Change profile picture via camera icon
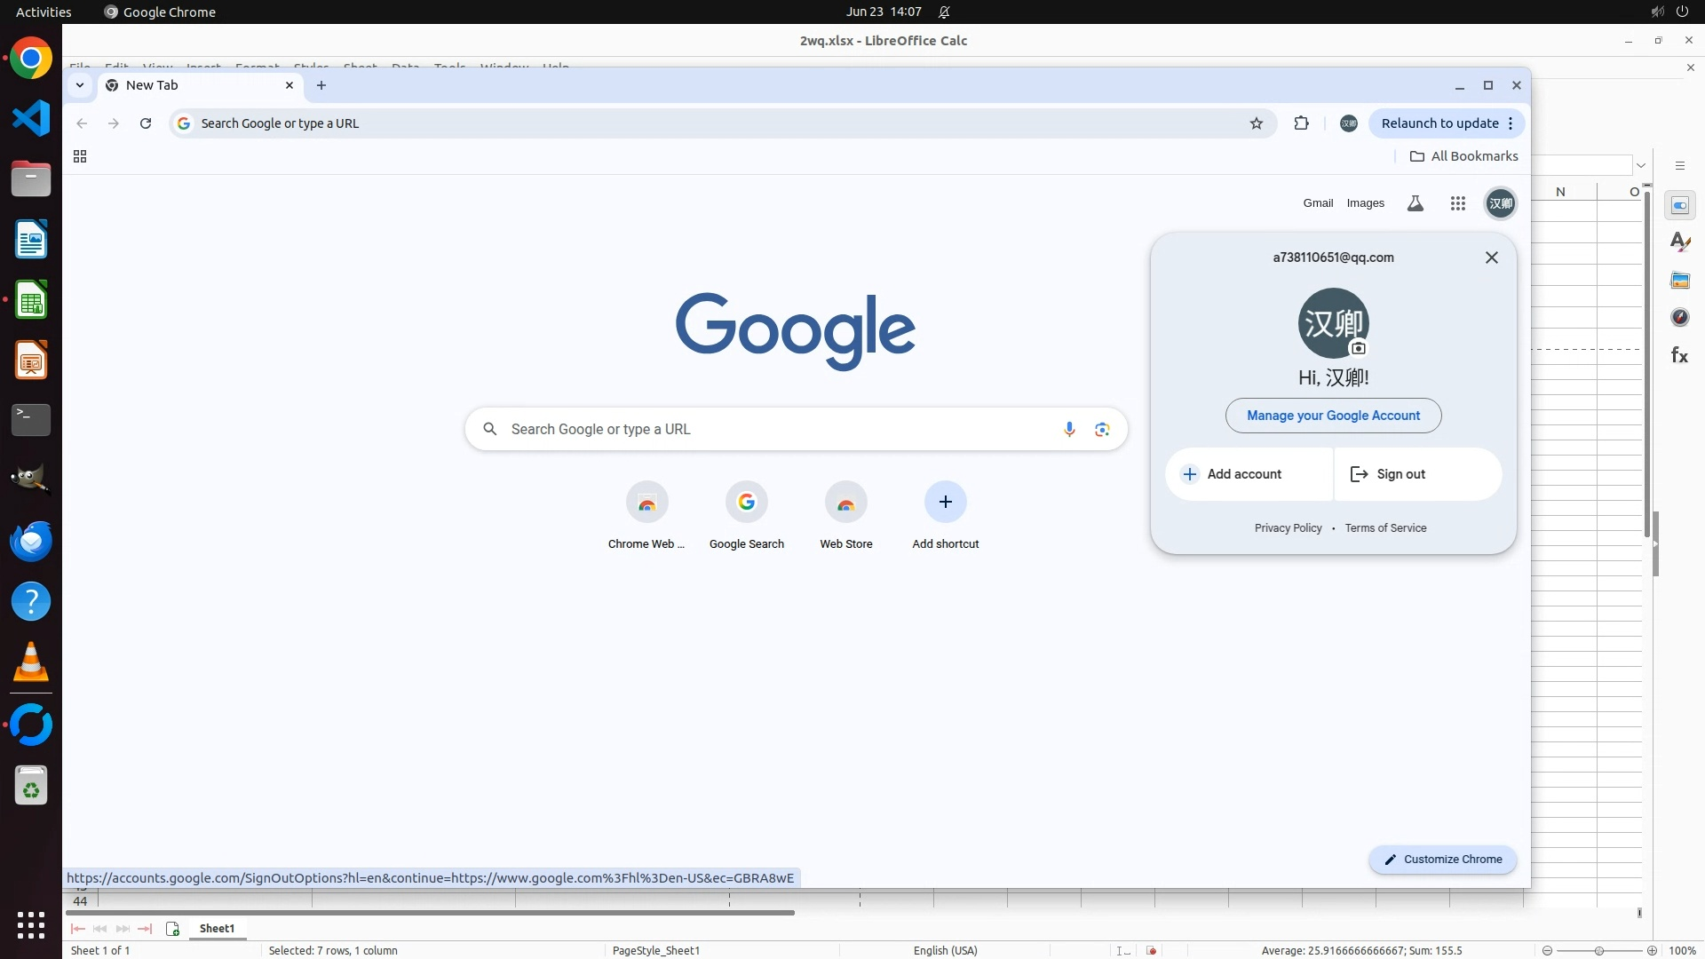 (x=1358, y=348)
